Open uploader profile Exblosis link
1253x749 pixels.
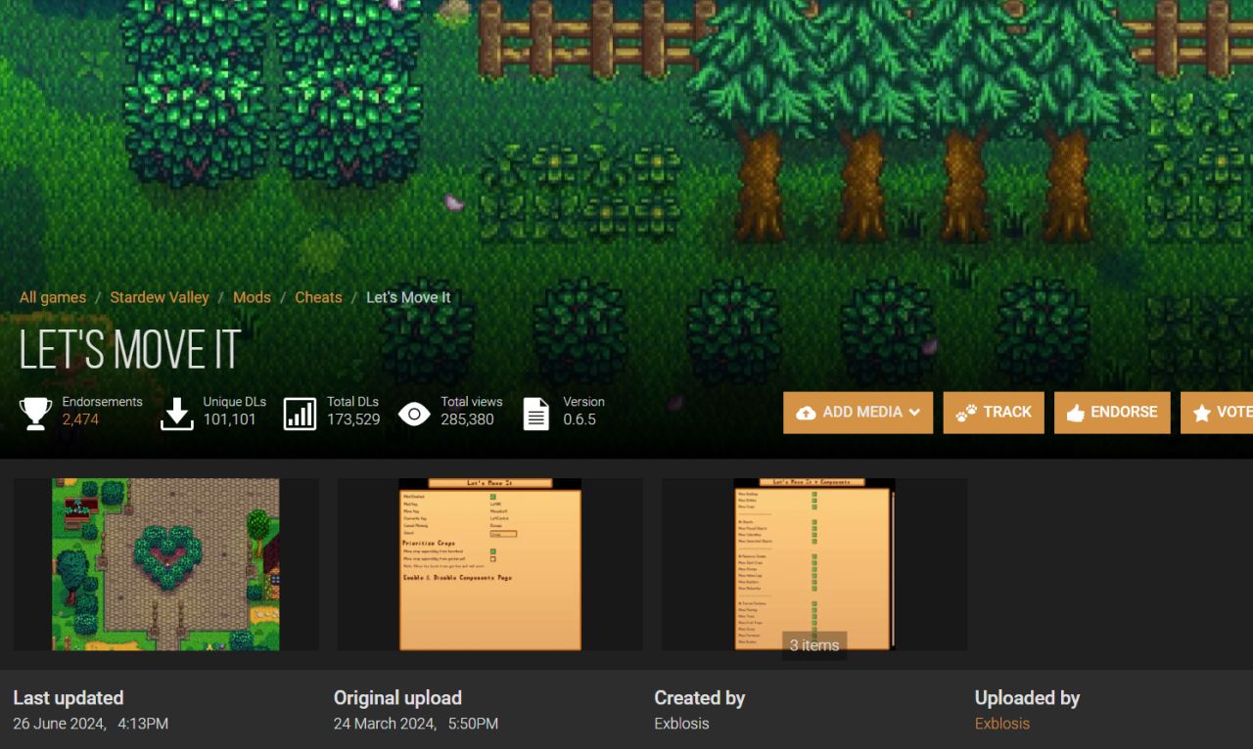[x=1002, y=724]
